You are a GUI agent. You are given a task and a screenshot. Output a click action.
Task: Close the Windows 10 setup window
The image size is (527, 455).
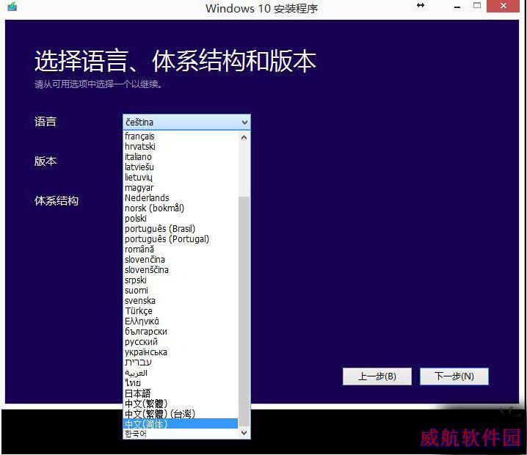coord(503,6)
